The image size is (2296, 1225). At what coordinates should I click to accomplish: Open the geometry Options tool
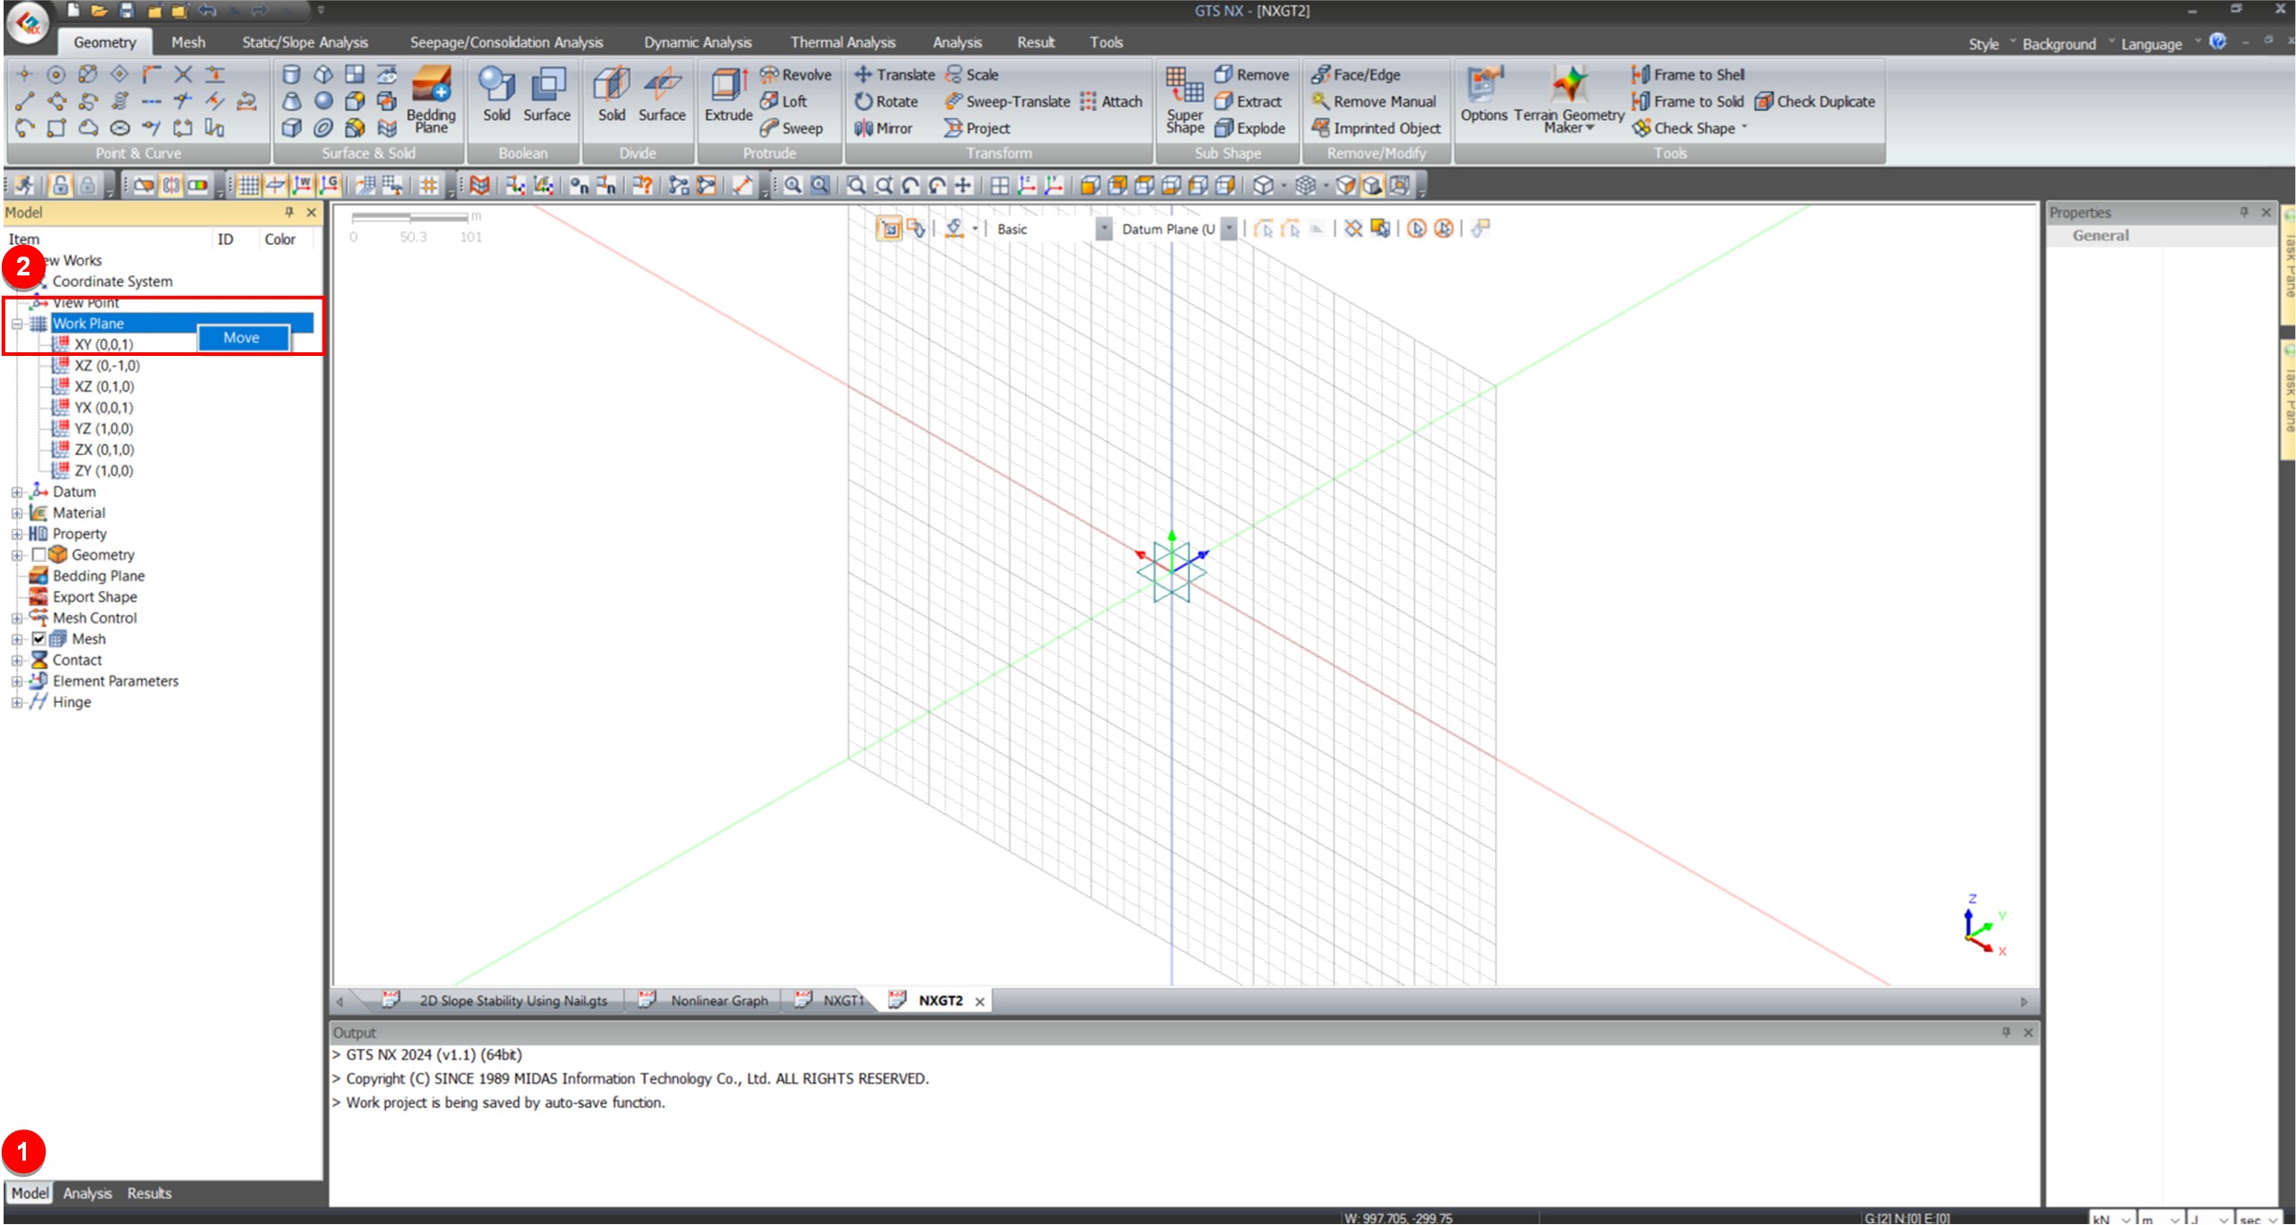point(1484,95)
